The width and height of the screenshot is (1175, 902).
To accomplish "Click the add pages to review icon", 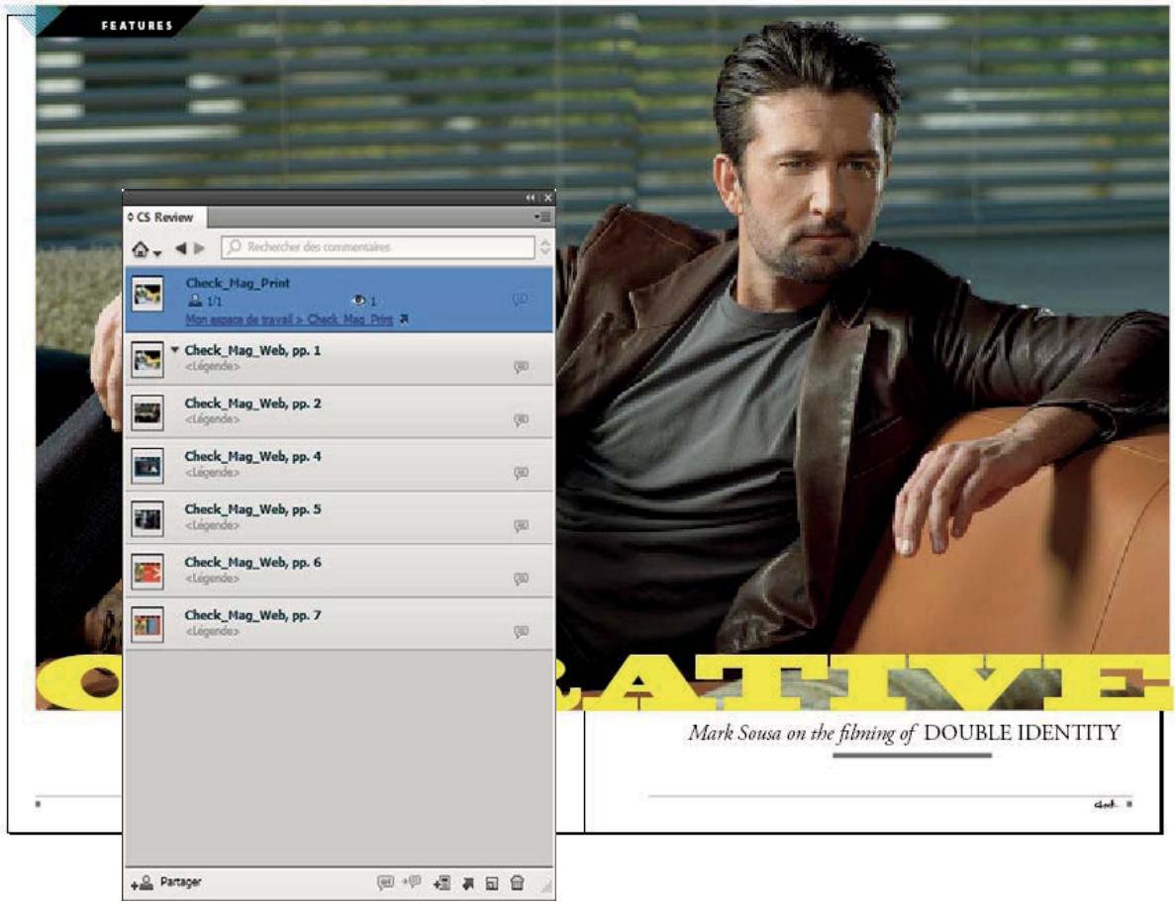I will [x=442, y=883].
